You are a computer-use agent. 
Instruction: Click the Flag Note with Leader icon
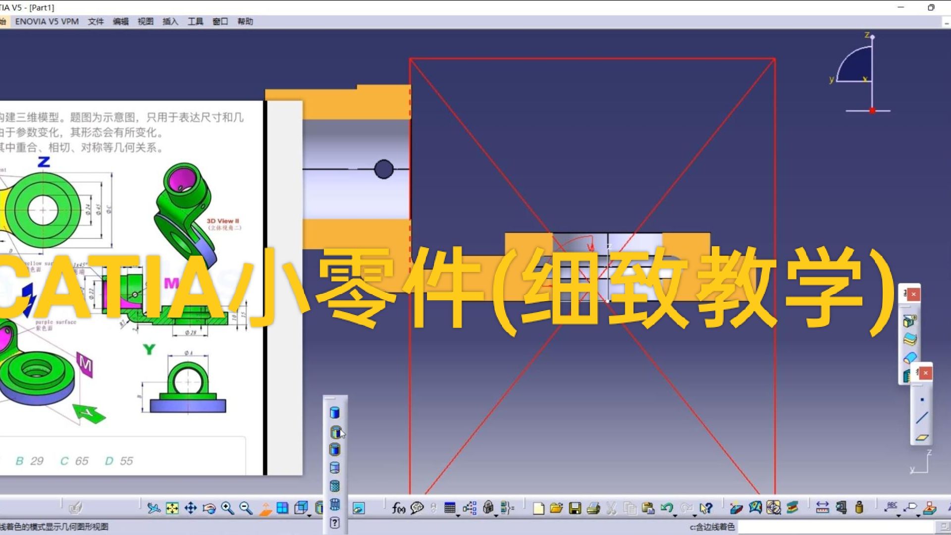pyautogui.click(x=910, y=507)
